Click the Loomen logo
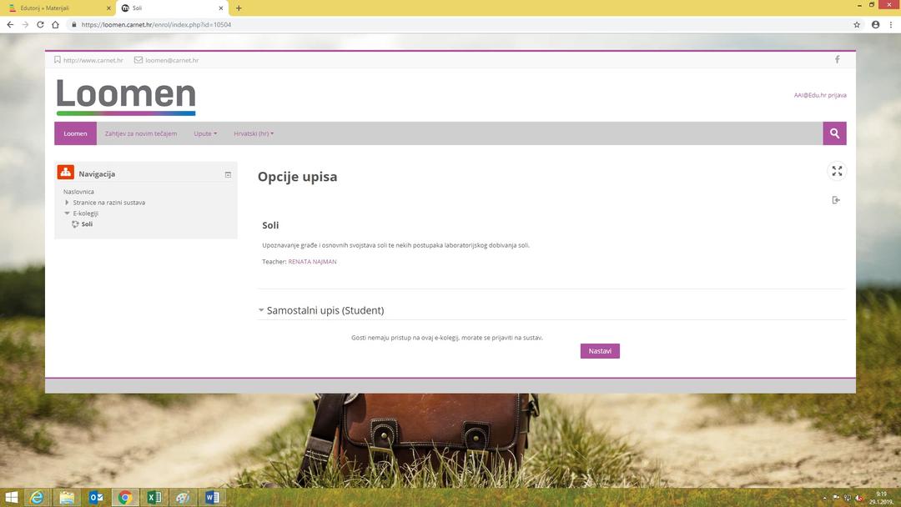This screenshot has height=507, width=901. tap(126, 97)
